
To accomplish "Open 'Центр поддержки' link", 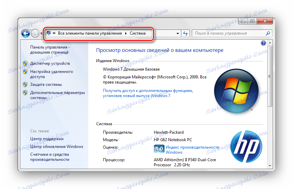I will 47,139.
